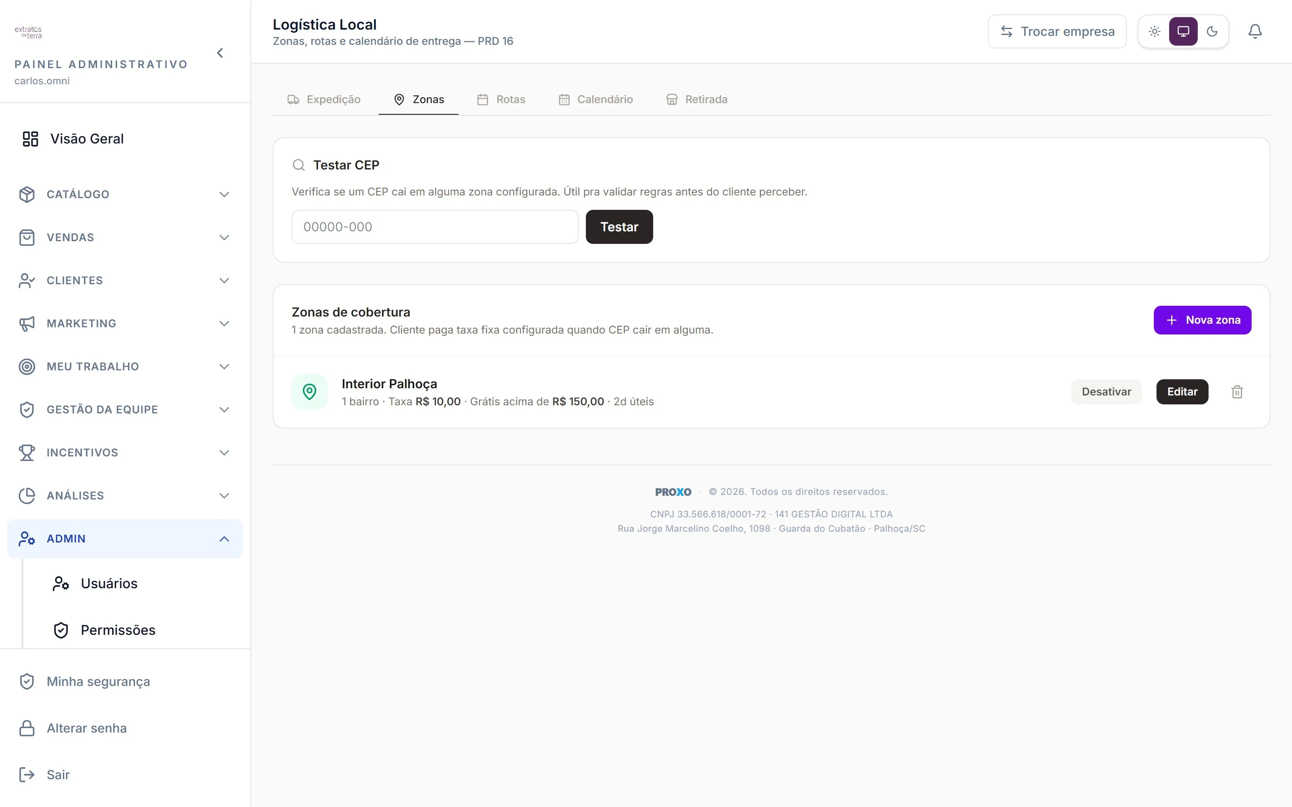Expand the INCENTIVOS section chevron
This screenshot has width=1292, height=807.
224,453
